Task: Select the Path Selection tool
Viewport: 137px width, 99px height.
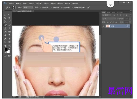Action: [x=5, y=42]
